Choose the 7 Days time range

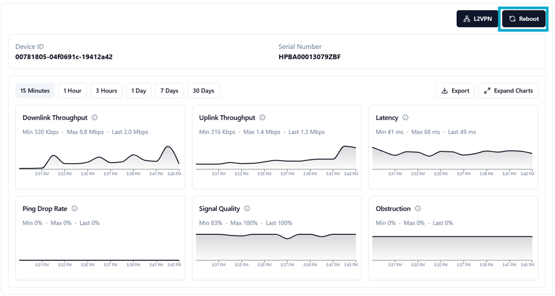click(170, 91)
